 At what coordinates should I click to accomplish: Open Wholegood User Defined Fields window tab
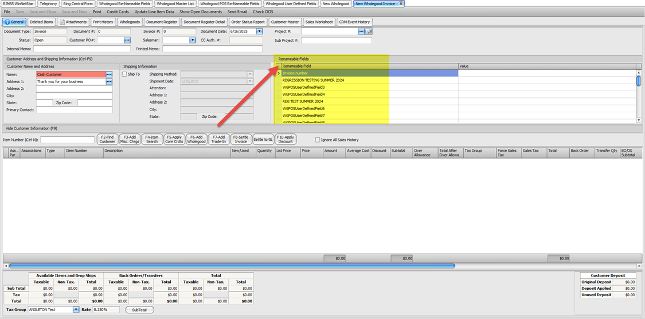(291, 3)
